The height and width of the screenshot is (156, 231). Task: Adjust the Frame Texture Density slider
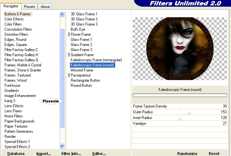pos(180,106)
